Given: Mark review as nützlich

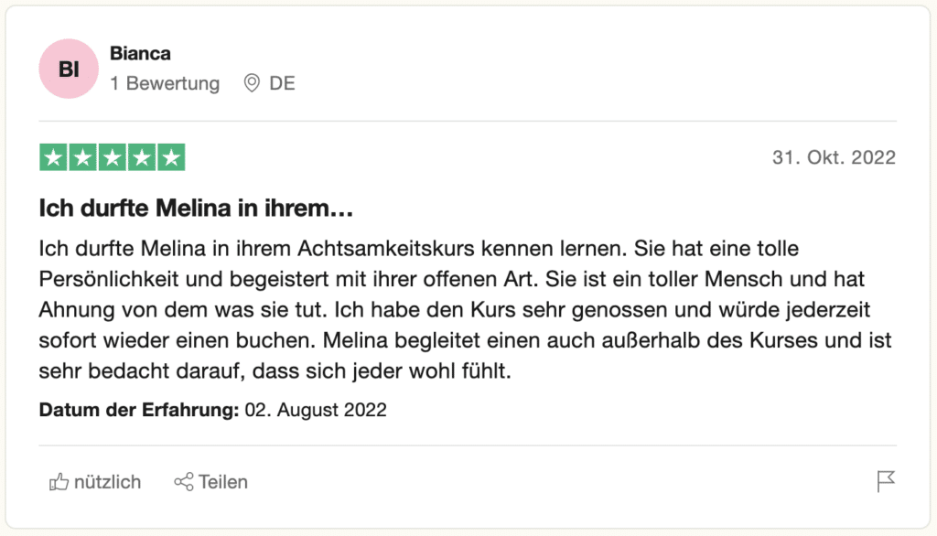Looking at the screenshot, I should [x=95, y=482].
